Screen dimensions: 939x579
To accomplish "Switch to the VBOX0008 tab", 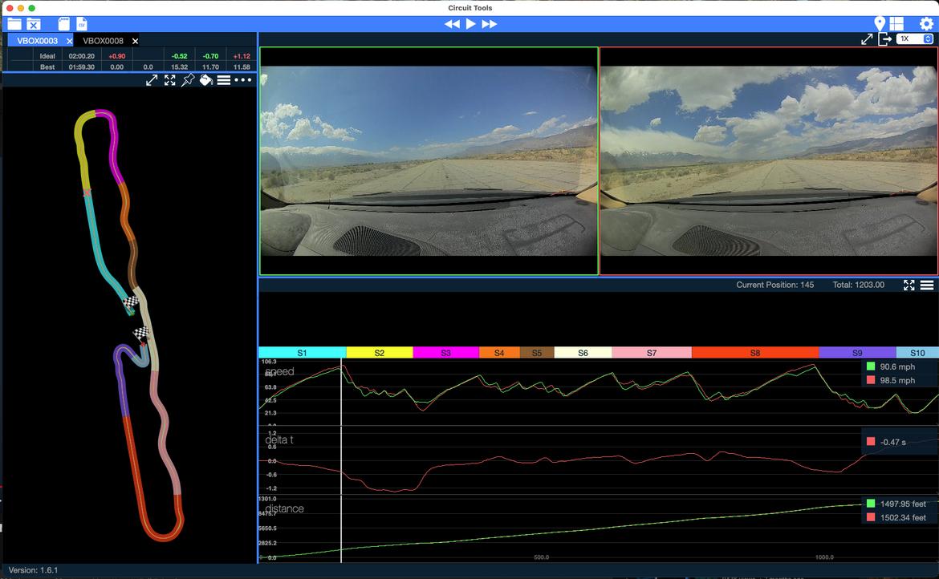I will point(104,41).
